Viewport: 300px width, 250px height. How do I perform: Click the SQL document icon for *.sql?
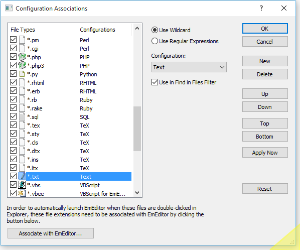(x=22, y=116)
